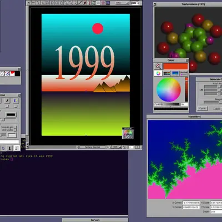Click the red sun circle on the canvas
The width and height of the screenshot is (222, 222).
point(98,29)
